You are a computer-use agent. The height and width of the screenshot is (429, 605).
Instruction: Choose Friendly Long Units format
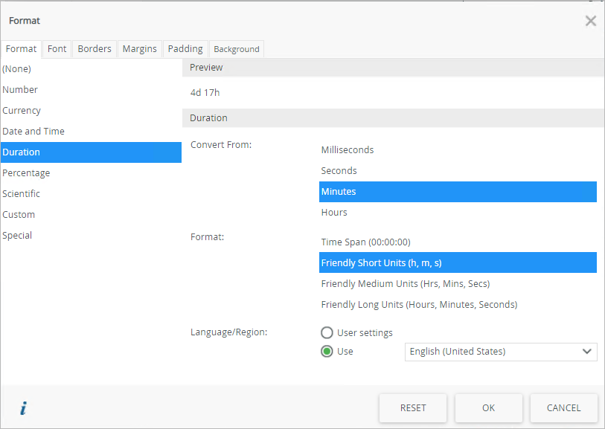pos(419,305)
